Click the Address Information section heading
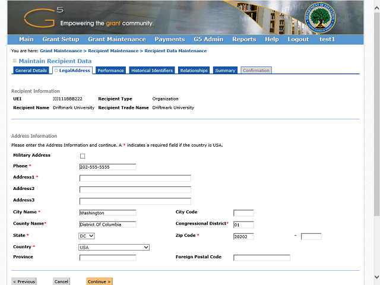Screen dimensions: 380x285 (34, 136)
